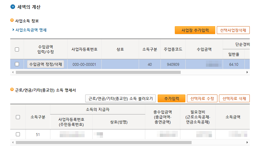The height and width of the screenshot is (155, 279).
Task: Open the 사업소득금액 명세 link
Action: tap(31, 30)
